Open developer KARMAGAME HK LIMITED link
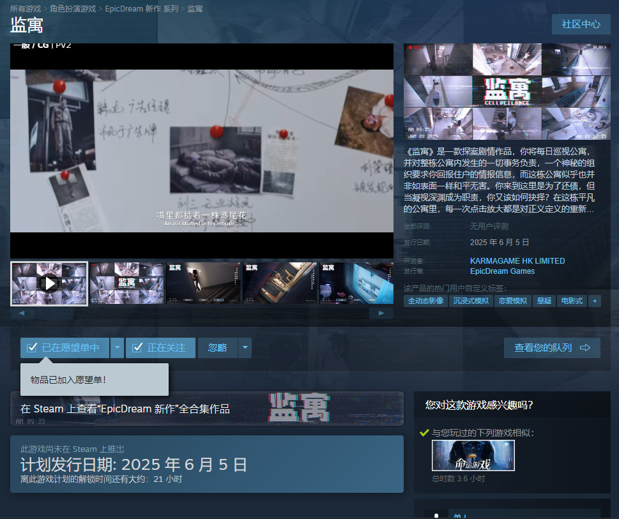Image resolution: width=619 pixels, height=519 pixels. [517, 261]
